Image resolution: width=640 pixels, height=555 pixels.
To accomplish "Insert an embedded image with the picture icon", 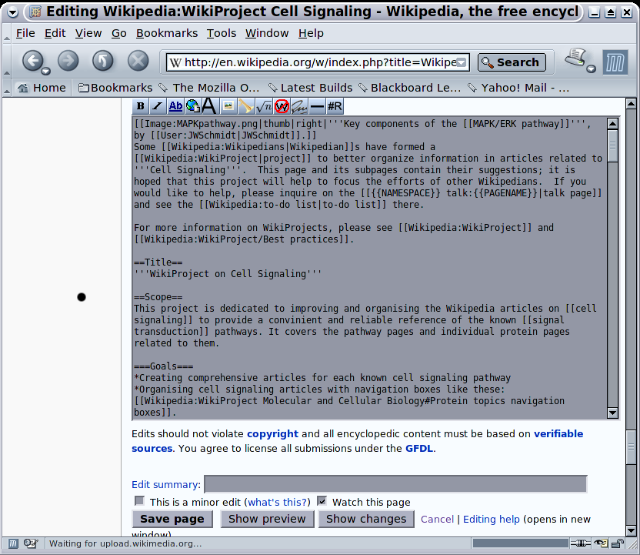I will [228, 106].
